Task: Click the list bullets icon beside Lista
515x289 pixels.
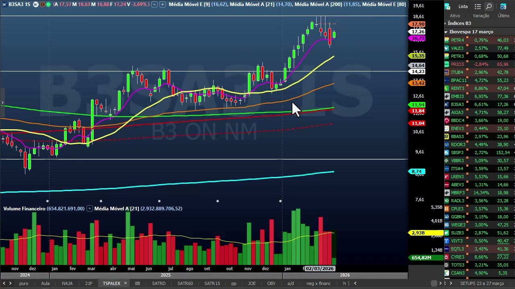Action: point(478,6)
